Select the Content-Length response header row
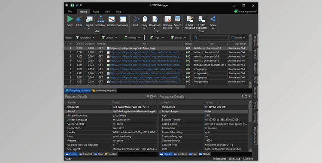Screen dimensions: 322x163 click(x=204, y=141)
